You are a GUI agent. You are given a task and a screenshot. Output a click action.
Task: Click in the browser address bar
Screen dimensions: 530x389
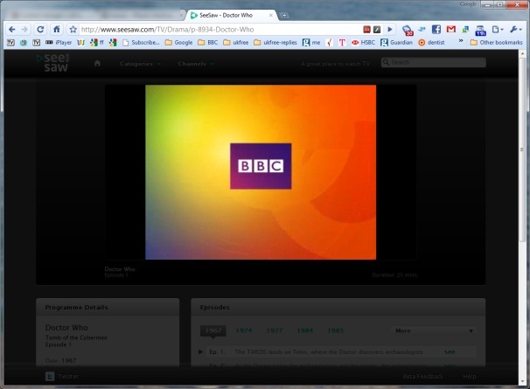tap(220, 30)
